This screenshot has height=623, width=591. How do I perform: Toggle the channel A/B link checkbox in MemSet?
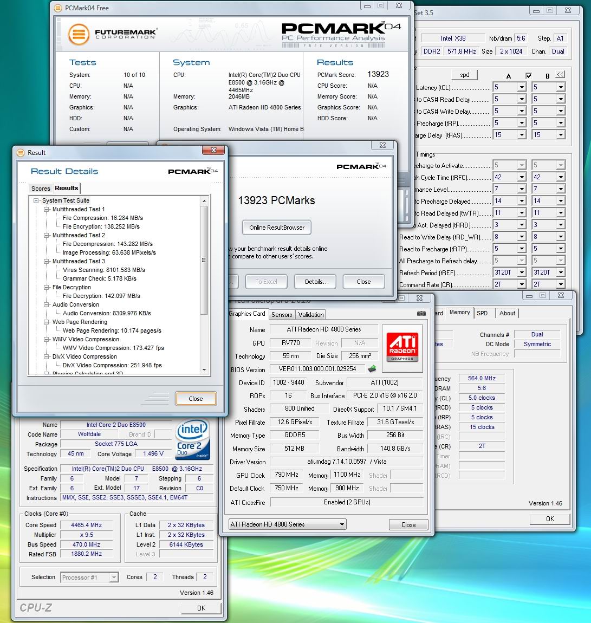coord(529,75)
